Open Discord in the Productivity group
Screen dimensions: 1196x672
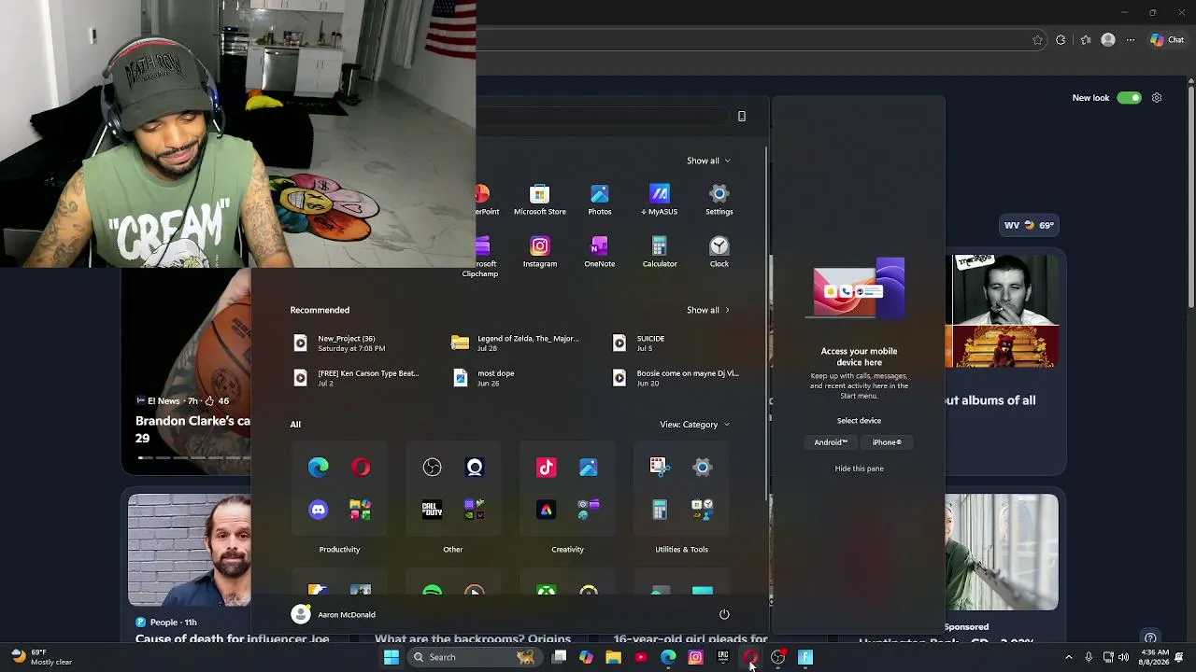pyautogui.click(x=319, y=509)
